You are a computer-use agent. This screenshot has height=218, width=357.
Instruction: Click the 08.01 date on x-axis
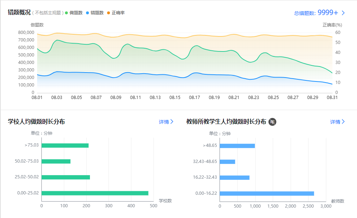37,97
